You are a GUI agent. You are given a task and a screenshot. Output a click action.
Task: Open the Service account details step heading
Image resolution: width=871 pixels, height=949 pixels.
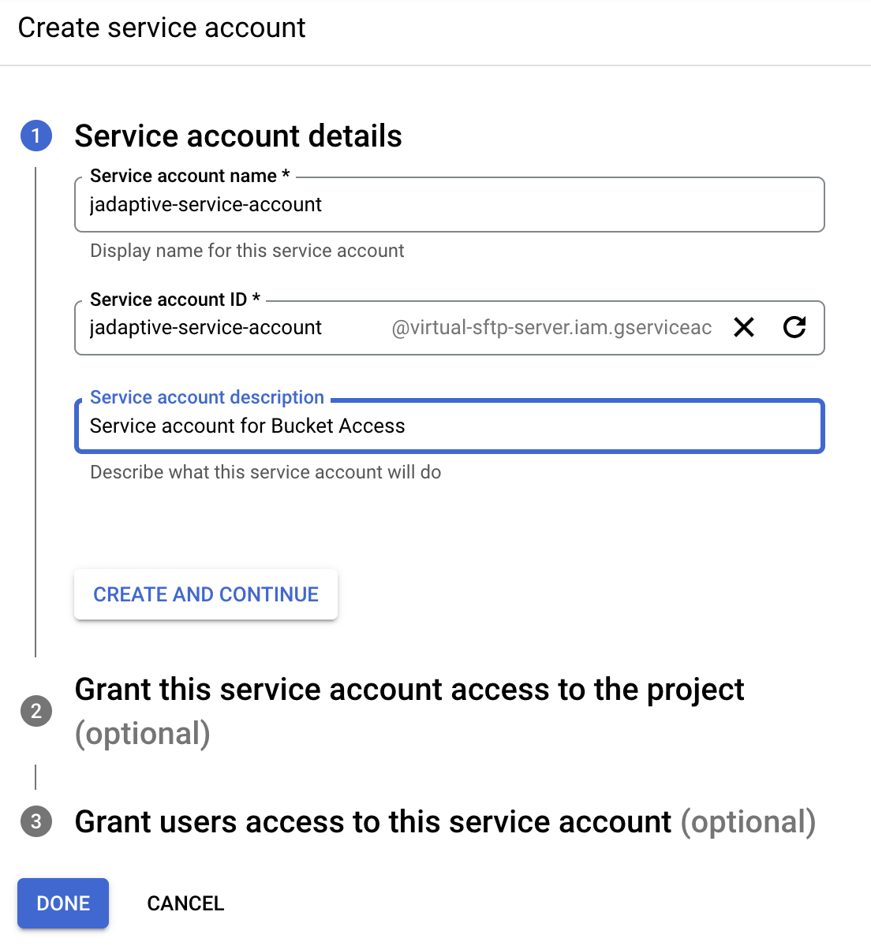tap(238, 136)
